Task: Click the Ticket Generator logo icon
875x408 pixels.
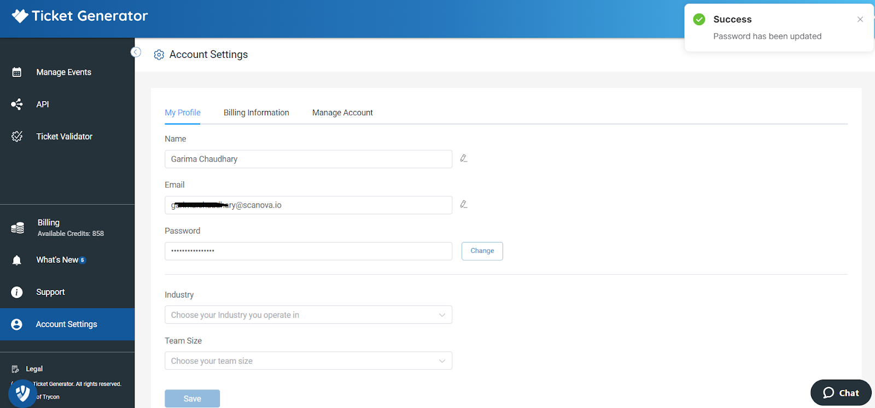Action: click(20, 16)
